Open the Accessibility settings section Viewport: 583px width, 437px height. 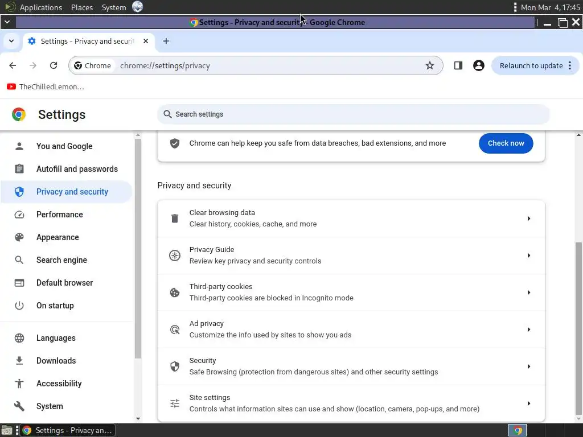click(x=66, y=384)
